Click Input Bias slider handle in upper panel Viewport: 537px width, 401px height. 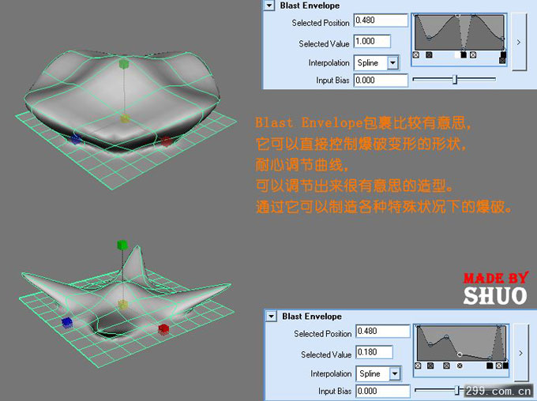455,80
